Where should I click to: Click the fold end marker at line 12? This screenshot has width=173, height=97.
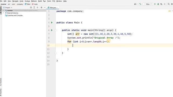click(x=55, y=53)
